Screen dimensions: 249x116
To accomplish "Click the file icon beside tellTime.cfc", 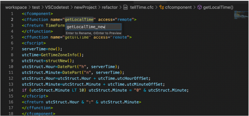I will pyautogui.click(x=126, y=7).
